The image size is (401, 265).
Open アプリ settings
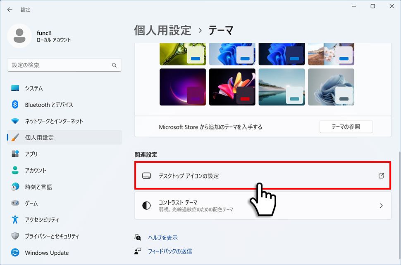point(64,154)
